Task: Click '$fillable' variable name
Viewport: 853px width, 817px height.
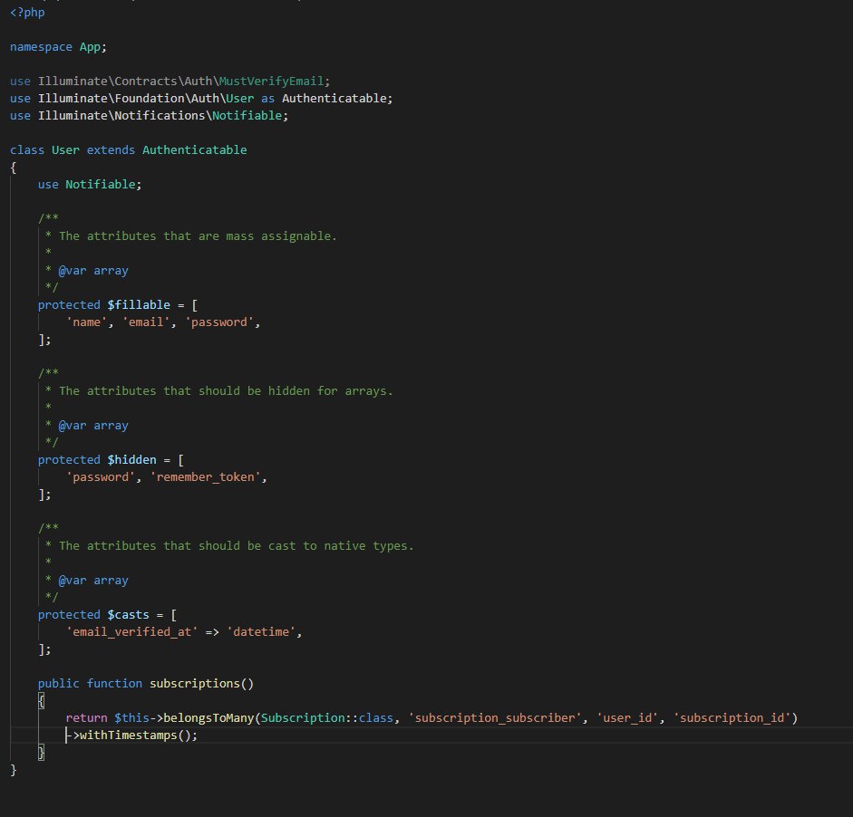Action: coord(139,305)
